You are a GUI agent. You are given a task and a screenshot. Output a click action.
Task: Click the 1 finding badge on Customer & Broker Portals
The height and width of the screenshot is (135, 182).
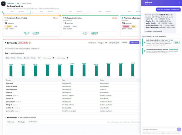[8, 26]
